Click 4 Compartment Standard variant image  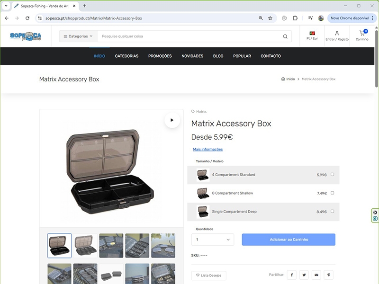tap(203, 175)
